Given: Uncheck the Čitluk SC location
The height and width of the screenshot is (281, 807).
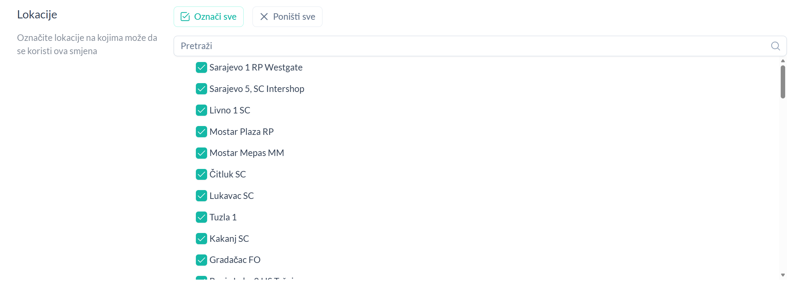Looking at the screenshot, I should tap(201, 174).
